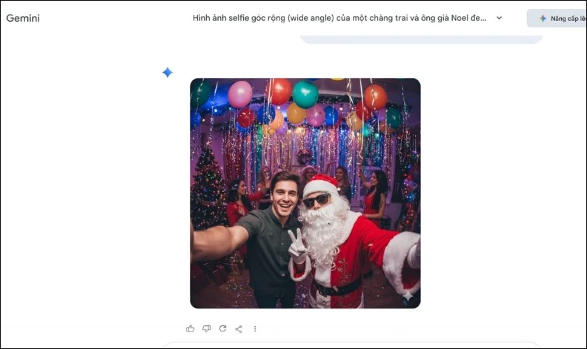Click the thumbs up icon below the image

190,328
